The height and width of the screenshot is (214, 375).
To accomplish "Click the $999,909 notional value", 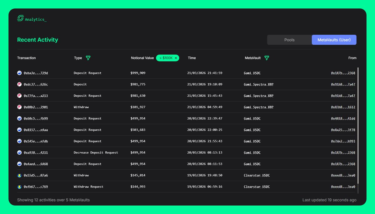I will (138, 73).
